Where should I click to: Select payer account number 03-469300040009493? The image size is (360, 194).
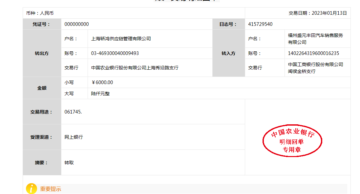point(115,53)
